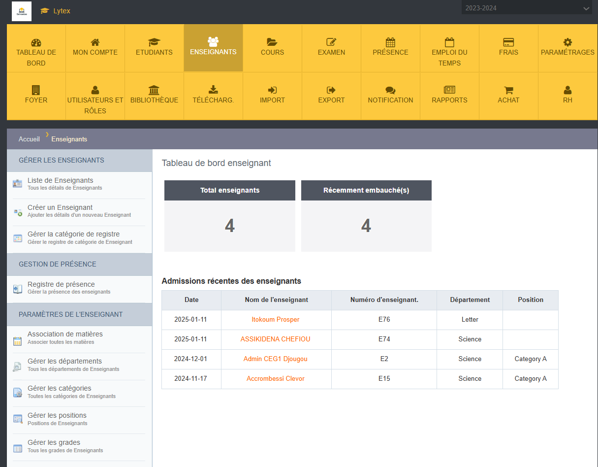The width and height of the screenshot is (598, 467).
Task: Click the ASSIKIDENA CHEFIOU teacher link
Action: click(276, 339)
